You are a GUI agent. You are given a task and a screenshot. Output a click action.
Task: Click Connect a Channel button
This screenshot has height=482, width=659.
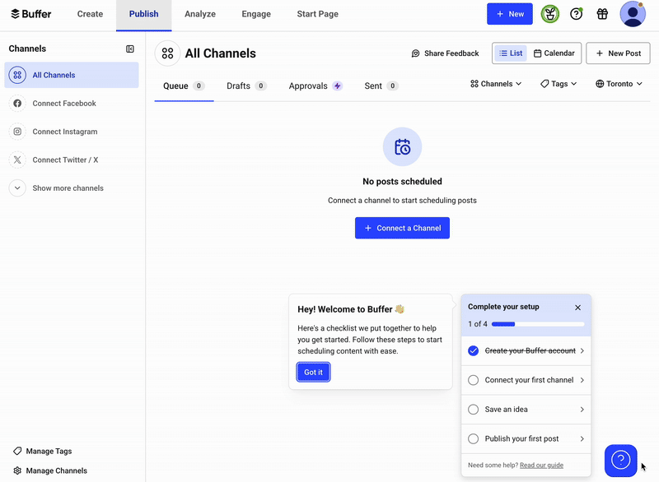tap(402, 228)
